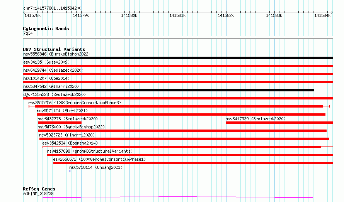Click the magenta AGK gene line
344x202 pixels.
(x=178, y=197)
